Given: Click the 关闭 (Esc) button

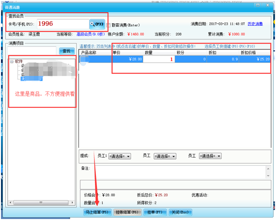Looking at the screenshot, I should pyautogui.click(x=180, y=212).
